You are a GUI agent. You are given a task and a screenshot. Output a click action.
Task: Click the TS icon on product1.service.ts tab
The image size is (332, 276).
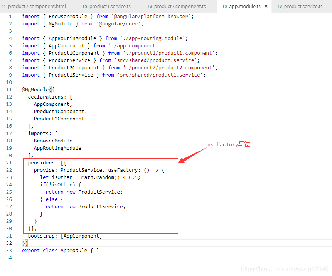click(85, 6)
